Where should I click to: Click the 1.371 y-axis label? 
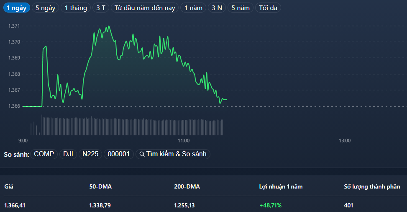pyautogui.click(x=14, y=26)
